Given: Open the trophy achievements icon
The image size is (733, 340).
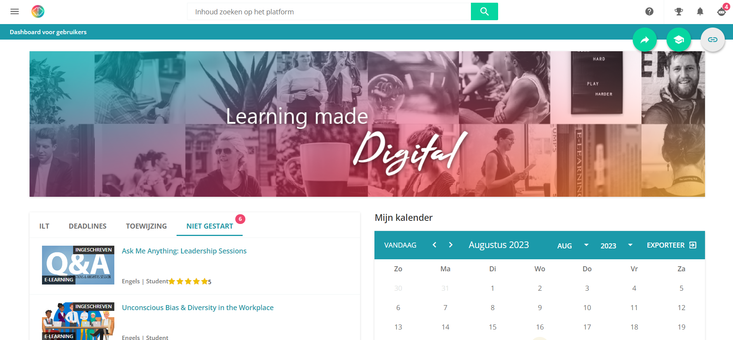Looking at the screenshot, I should point(679,12).
